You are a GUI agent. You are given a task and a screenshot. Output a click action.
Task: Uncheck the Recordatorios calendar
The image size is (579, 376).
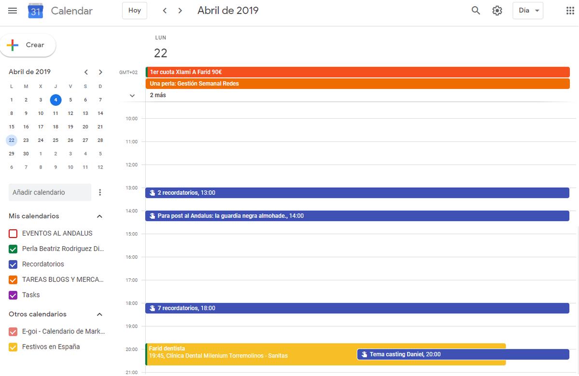pyautogui.click(x=13, y=265)
